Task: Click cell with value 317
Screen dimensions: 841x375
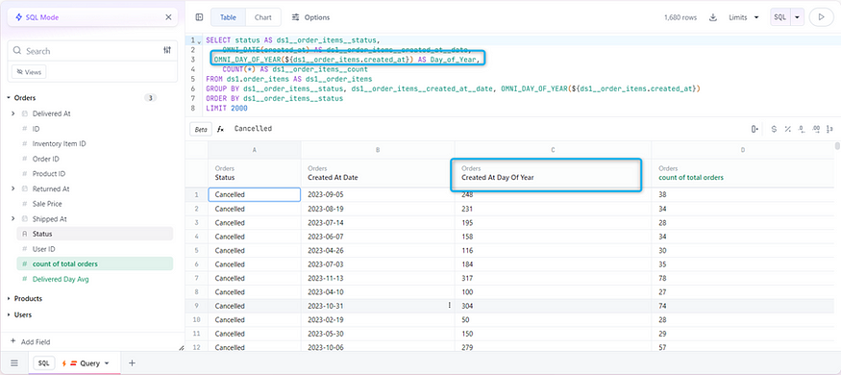Action: tap(553, 278)
